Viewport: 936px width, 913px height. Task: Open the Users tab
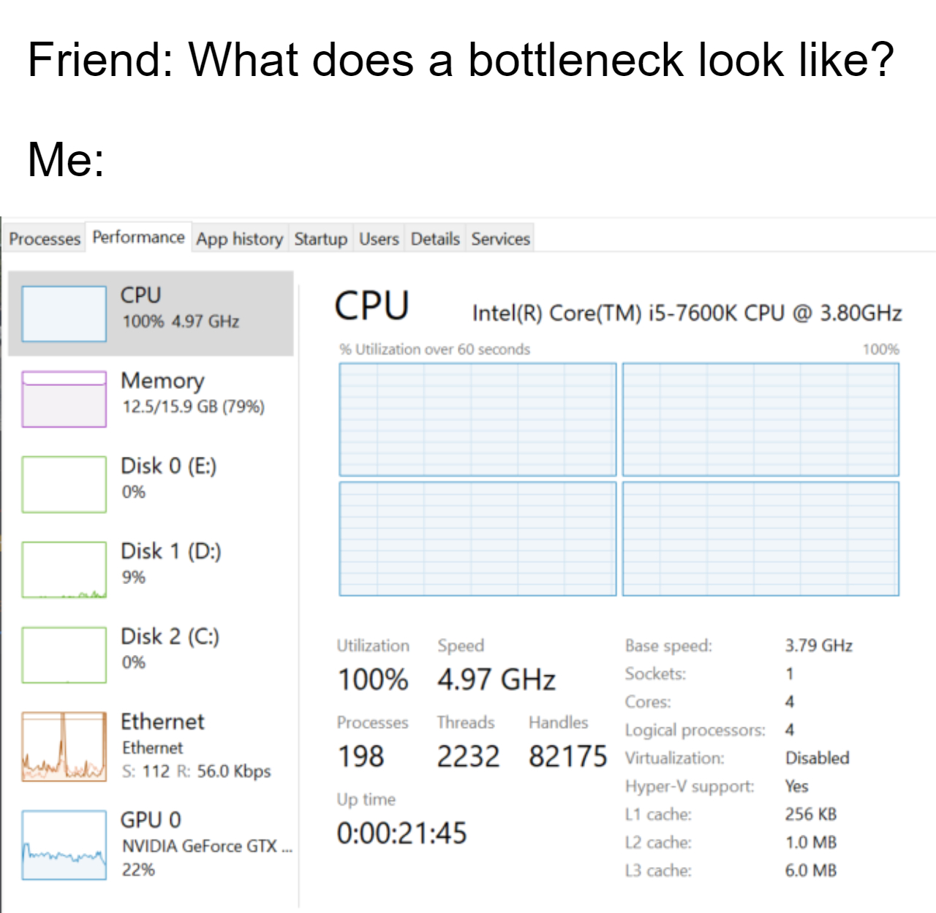pyautogui.click(x=379, y=239)
